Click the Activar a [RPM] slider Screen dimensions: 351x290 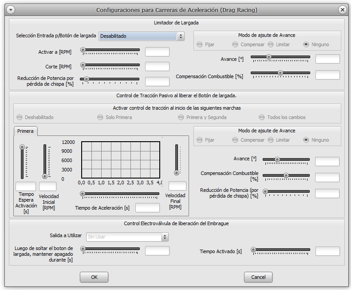[110, 51]
